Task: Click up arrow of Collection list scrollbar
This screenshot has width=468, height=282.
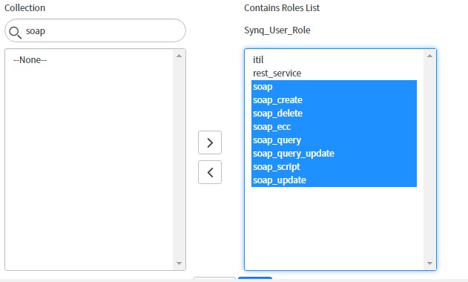Action: 179,56
